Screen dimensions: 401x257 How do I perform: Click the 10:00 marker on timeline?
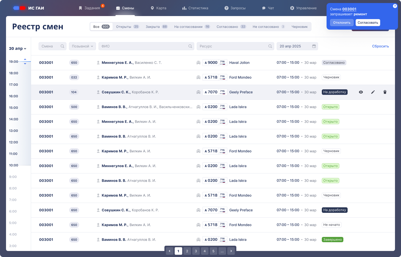[x=14, y=165]
